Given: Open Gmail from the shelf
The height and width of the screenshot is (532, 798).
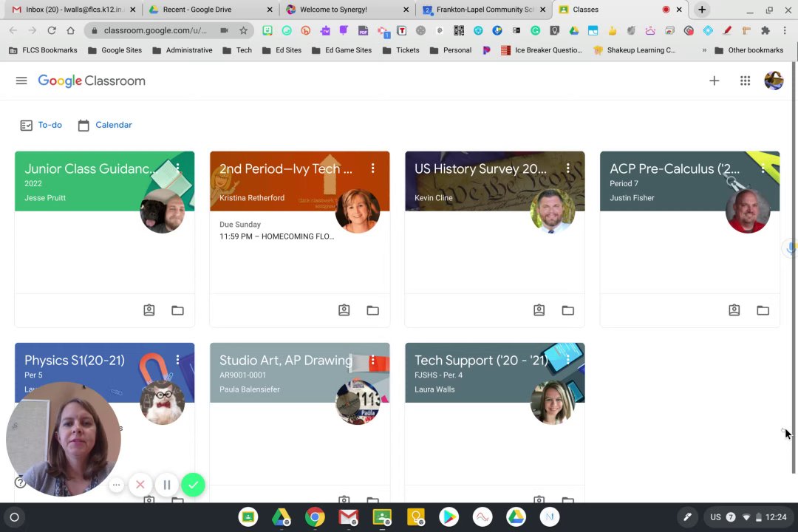Looking at the screenshot, I should (348, 517).
